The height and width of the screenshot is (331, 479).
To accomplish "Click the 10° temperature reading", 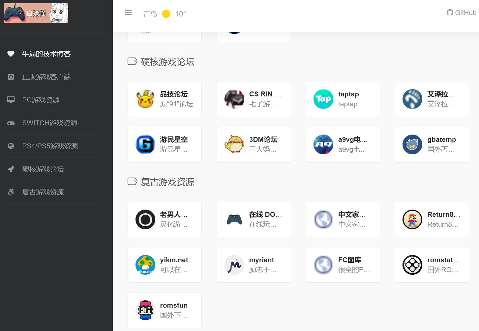I will [x=180, y=14].
